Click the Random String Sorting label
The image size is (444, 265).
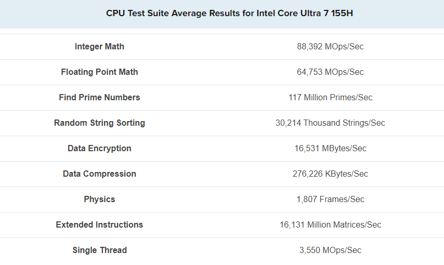coord(99,123)
